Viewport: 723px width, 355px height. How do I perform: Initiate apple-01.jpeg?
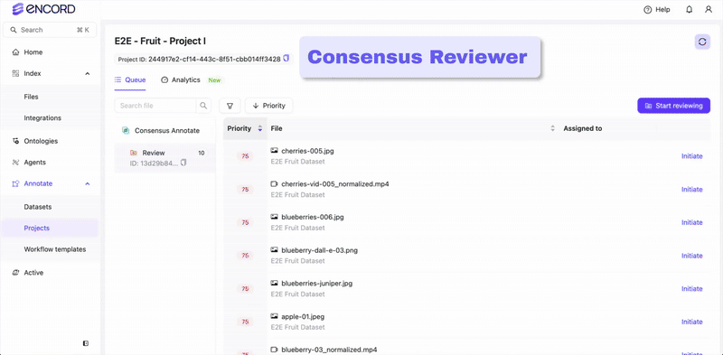point(691,322)
